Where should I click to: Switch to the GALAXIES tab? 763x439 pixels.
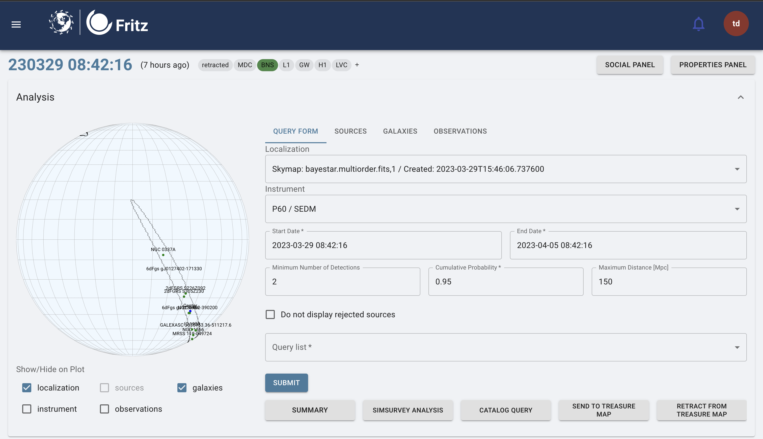click(400, 131)
